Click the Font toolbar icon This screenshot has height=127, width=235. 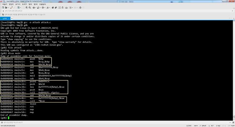48,8
